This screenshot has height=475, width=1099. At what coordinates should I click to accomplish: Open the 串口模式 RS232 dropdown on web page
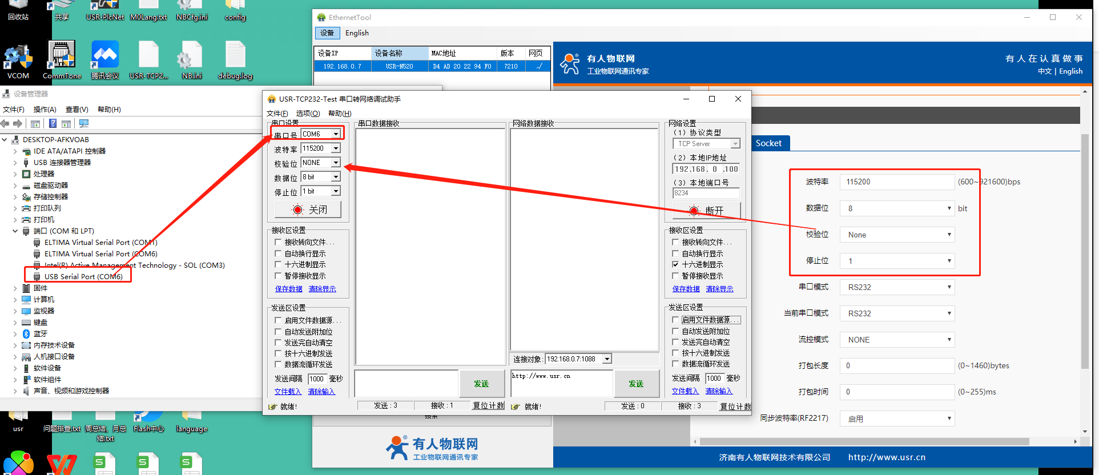[x=897, y=287]
